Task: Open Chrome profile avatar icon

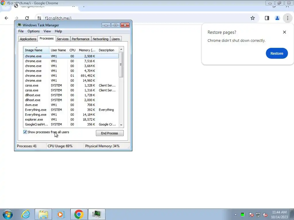Action: tap(277, 18)
